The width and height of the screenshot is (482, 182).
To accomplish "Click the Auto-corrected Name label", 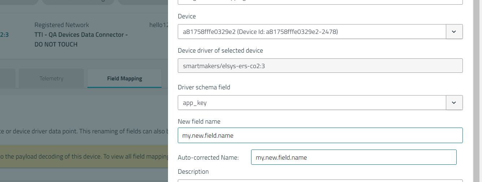I will pyautogui.click(x=208, y=157).
